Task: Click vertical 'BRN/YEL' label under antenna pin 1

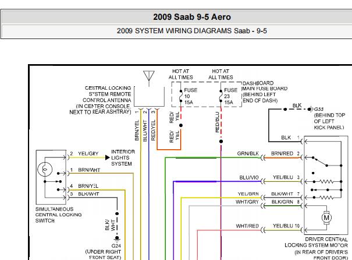Action: (x=137, y=130)
